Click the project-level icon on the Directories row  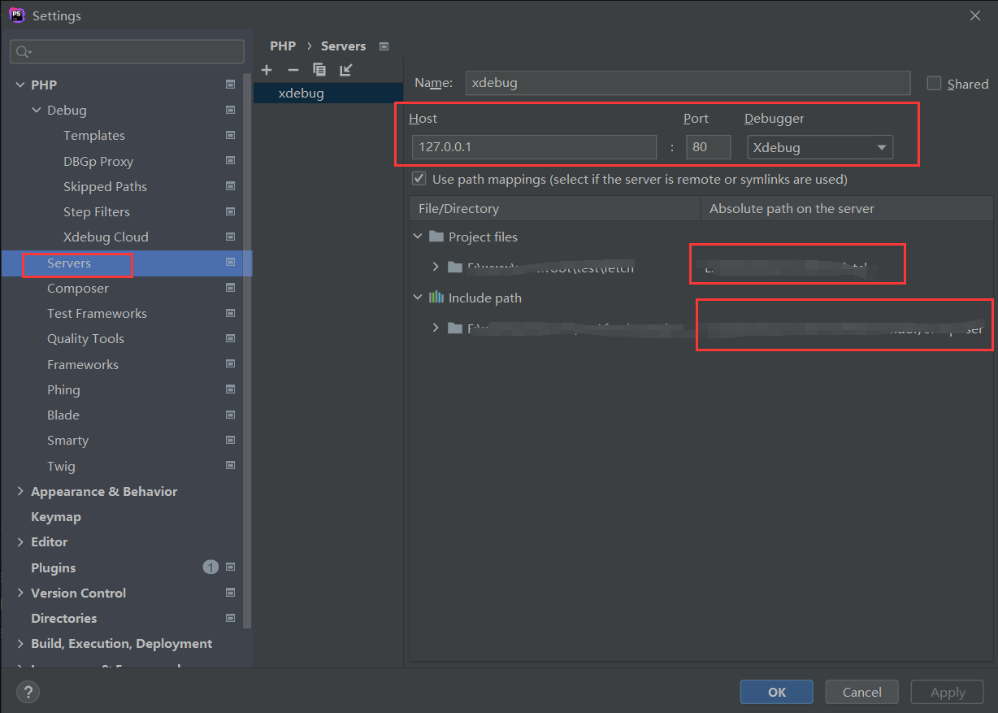(231, 618)
